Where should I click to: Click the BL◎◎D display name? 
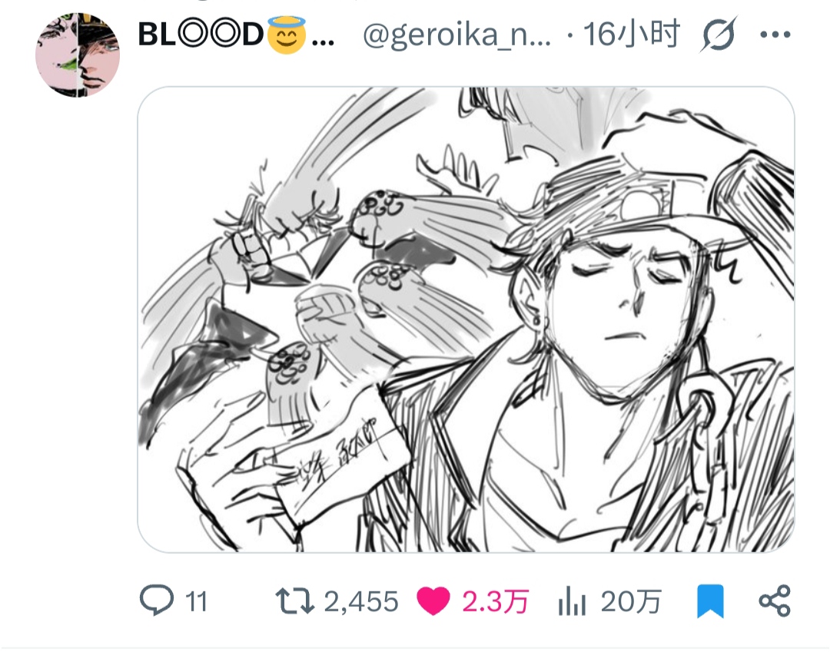201,35
